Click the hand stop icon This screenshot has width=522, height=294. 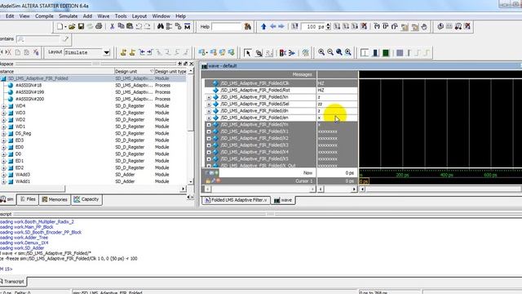pos(424,27)
